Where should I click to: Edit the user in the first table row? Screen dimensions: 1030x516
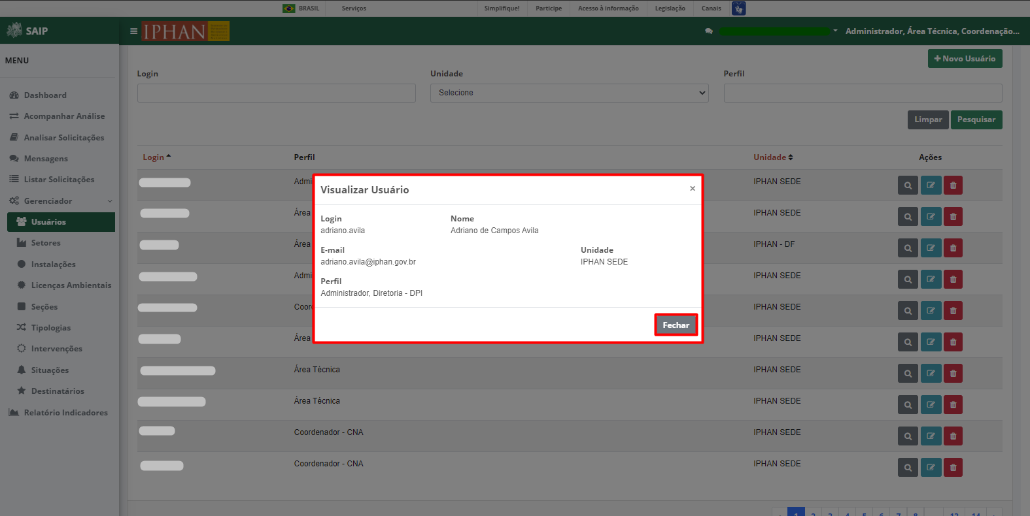pyautogui.click(x=931, y=185)
